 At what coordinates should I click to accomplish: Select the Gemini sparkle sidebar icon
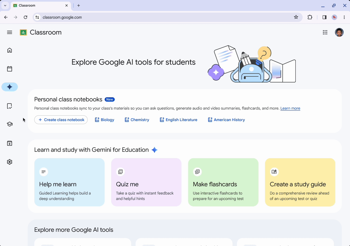click(10, 87)
